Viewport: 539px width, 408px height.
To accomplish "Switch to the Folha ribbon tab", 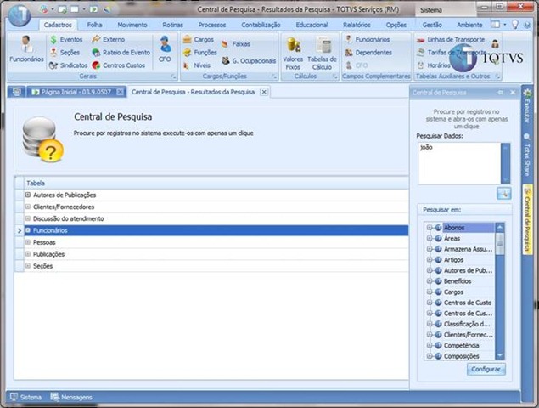I will [94, 25].
